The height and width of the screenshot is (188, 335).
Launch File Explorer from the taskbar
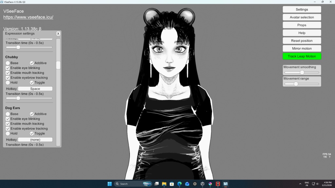(x=164, y=184)
